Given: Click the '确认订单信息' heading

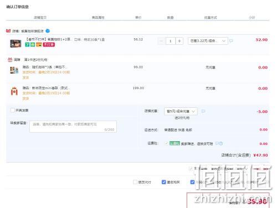Looking at the screenshot, I should coord(17,7).
